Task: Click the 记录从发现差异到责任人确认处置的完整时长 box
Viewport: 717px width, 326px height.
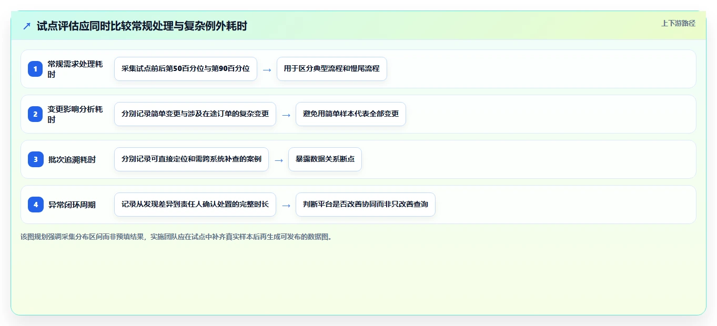Action: point(195,205)
